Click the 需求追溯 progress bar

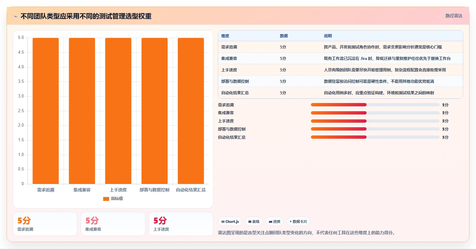click(x=375, y=105)
